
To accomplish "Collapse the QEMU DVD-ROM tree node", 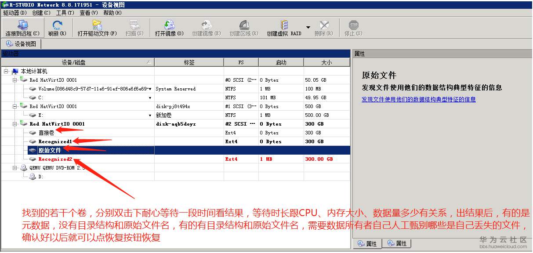I will click(x=15, y=168).
